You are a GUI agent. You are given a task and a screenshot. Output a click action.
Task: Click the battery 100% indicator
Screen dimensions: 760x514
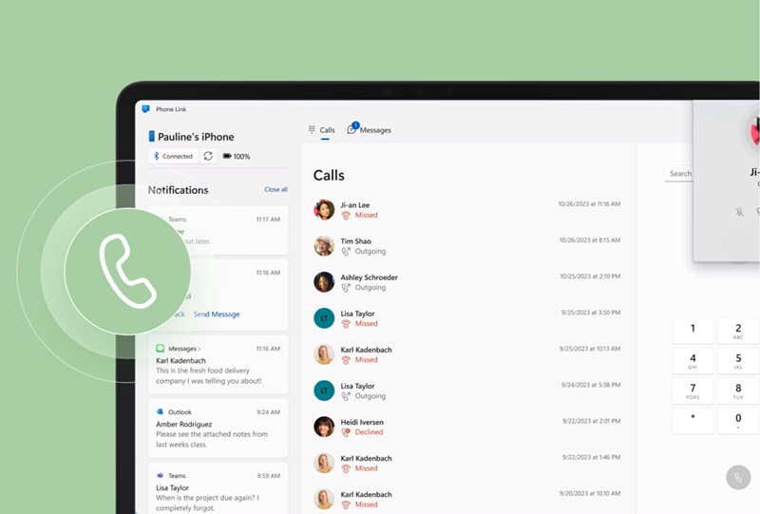coord(236,156)
